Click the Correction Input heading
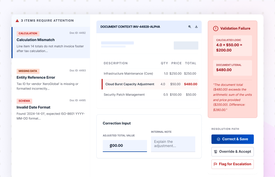 pos(117,123)
